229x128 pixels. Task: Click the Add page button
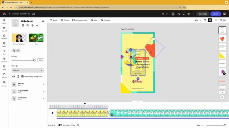point(223,20)
